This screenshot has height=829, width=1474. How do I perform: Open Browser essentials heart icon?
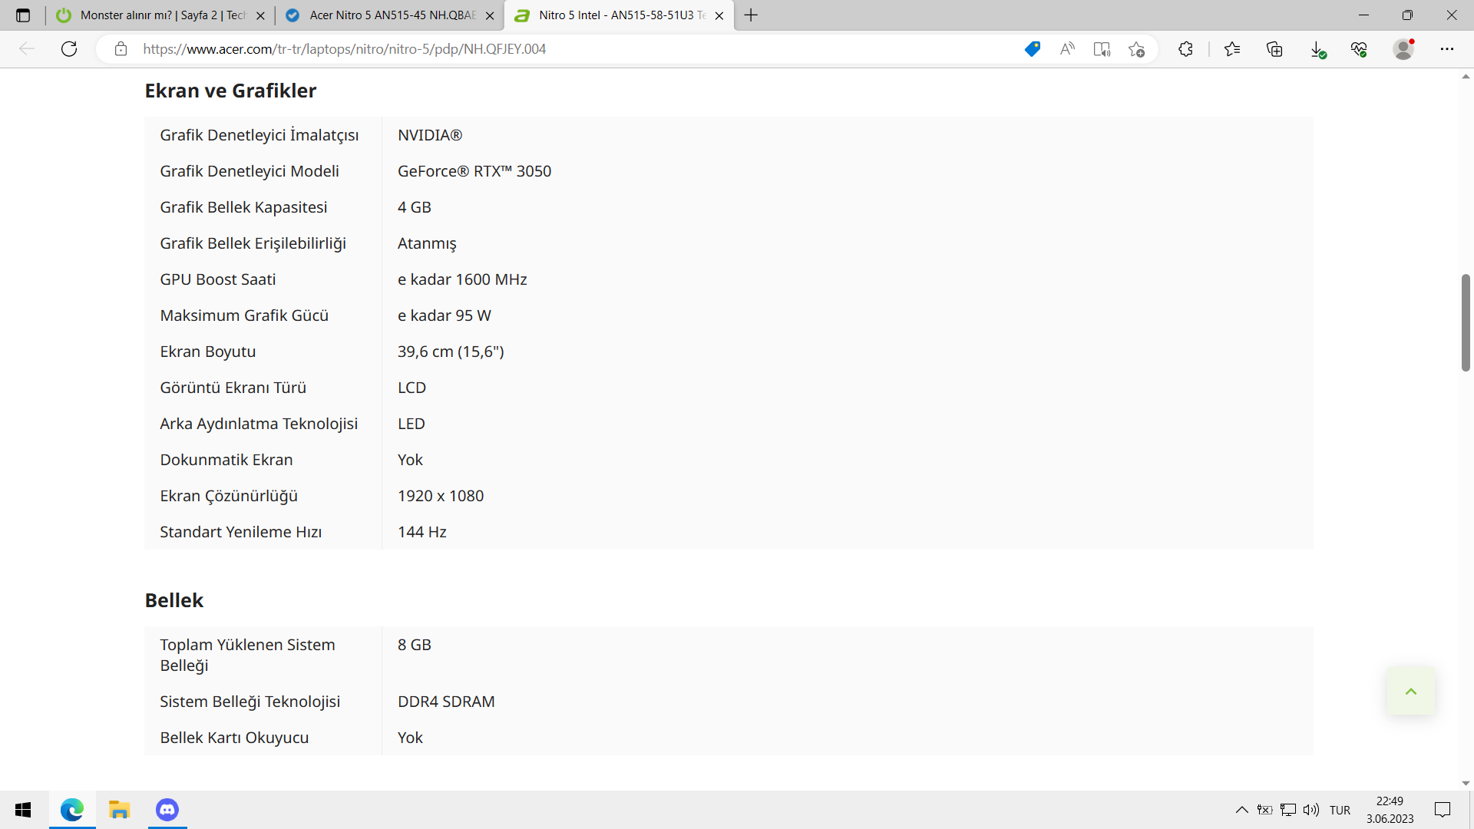tap(1359, 49)
